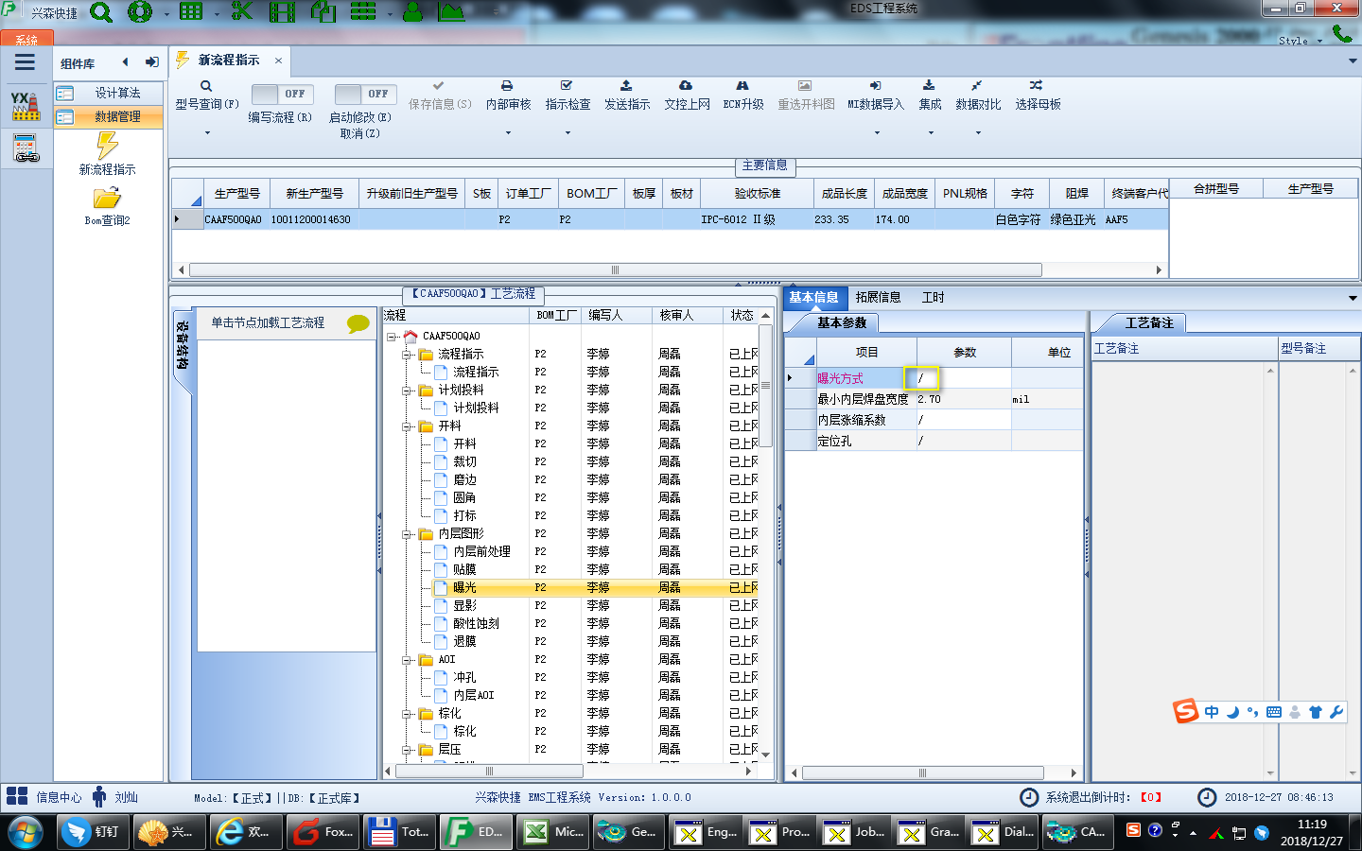The image size is (1362, 851).
Task: Open 数据管理 sidebar category
Action: [108, 116]
